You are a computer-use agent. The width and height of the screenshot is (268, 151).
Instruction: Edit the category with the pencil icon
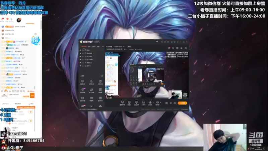[121, 49]
